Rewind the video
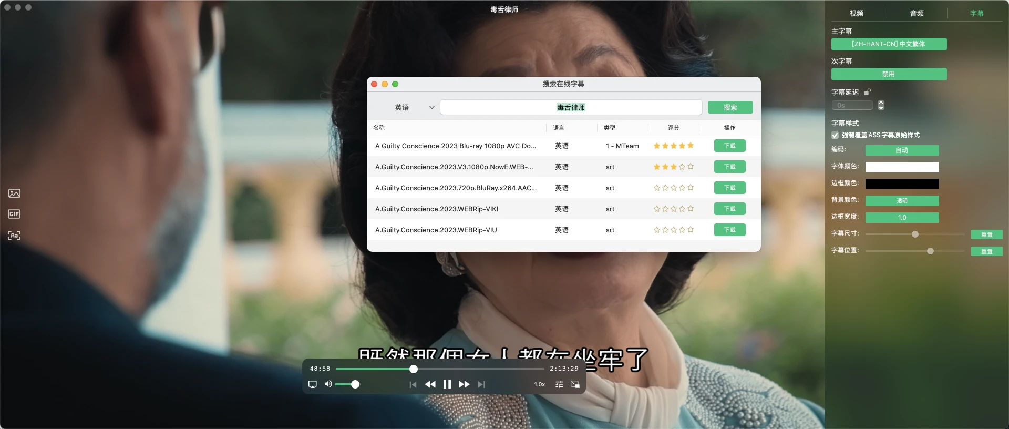This screenshot has height=429, width=1009. tap(430, 384)
